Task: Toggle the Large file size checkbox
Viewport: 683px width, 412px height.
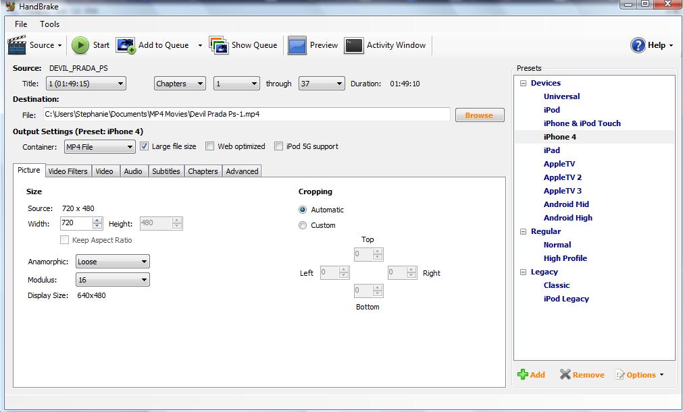Action: pos(144,146)
